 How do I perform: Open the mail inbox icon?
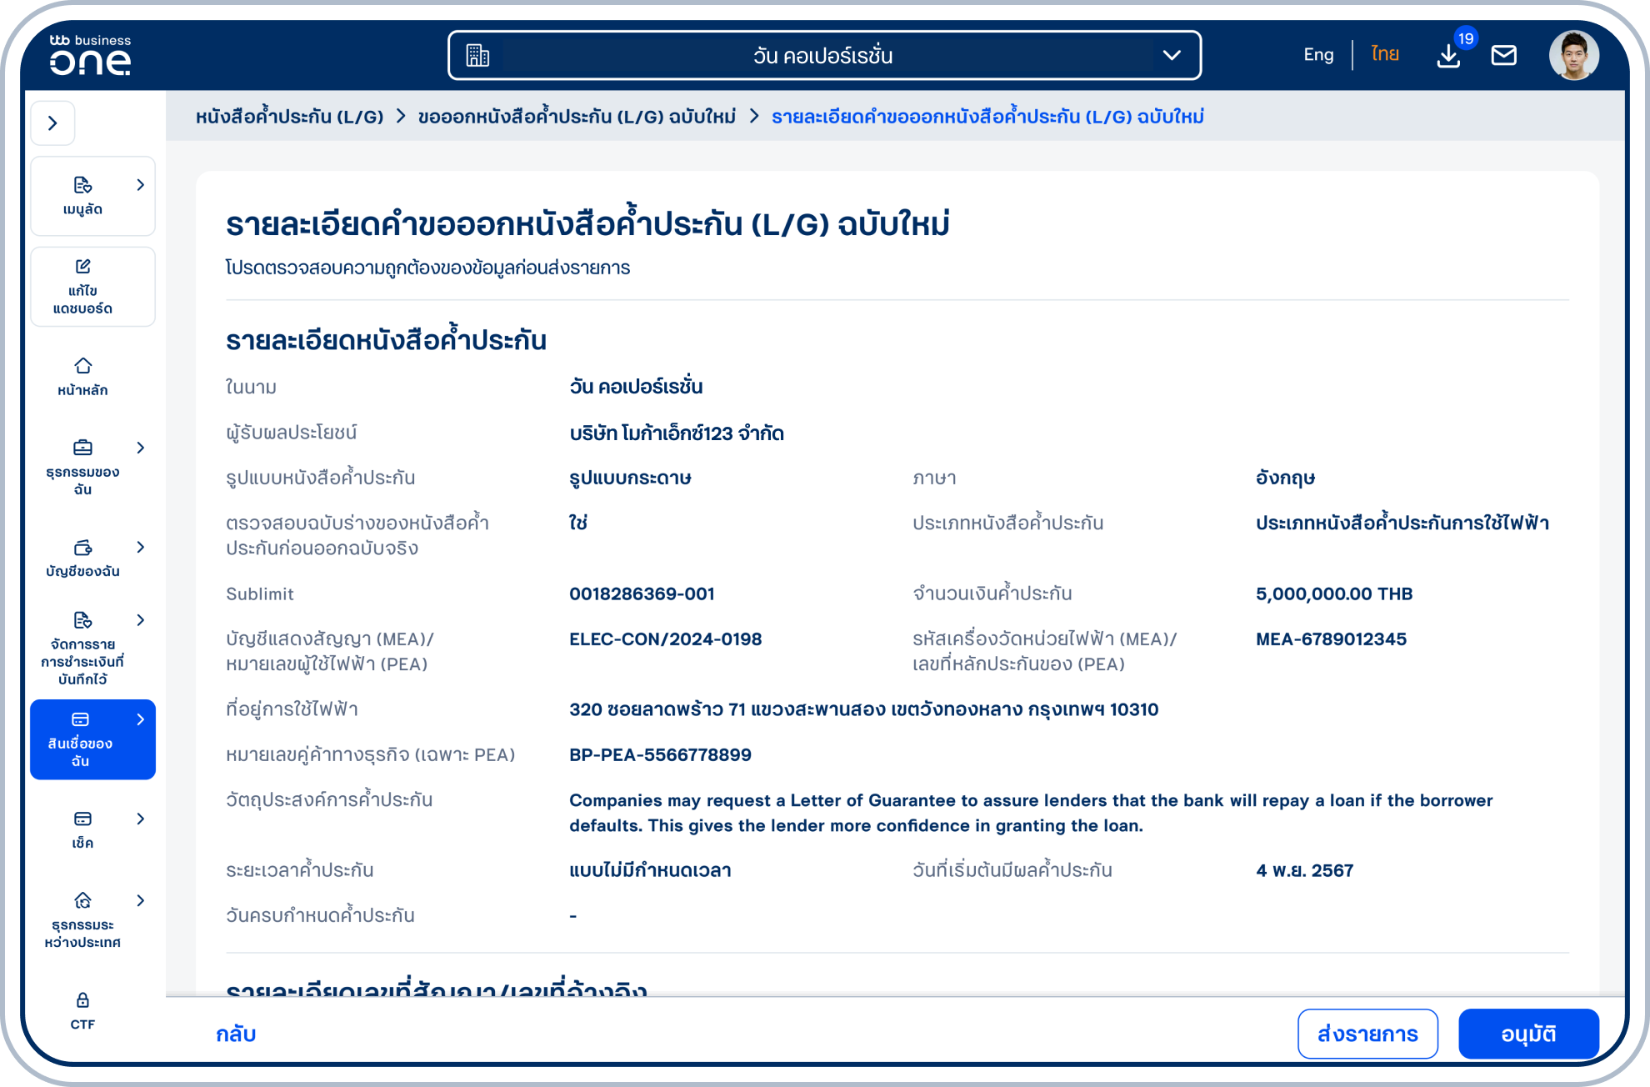[1504, 55]
